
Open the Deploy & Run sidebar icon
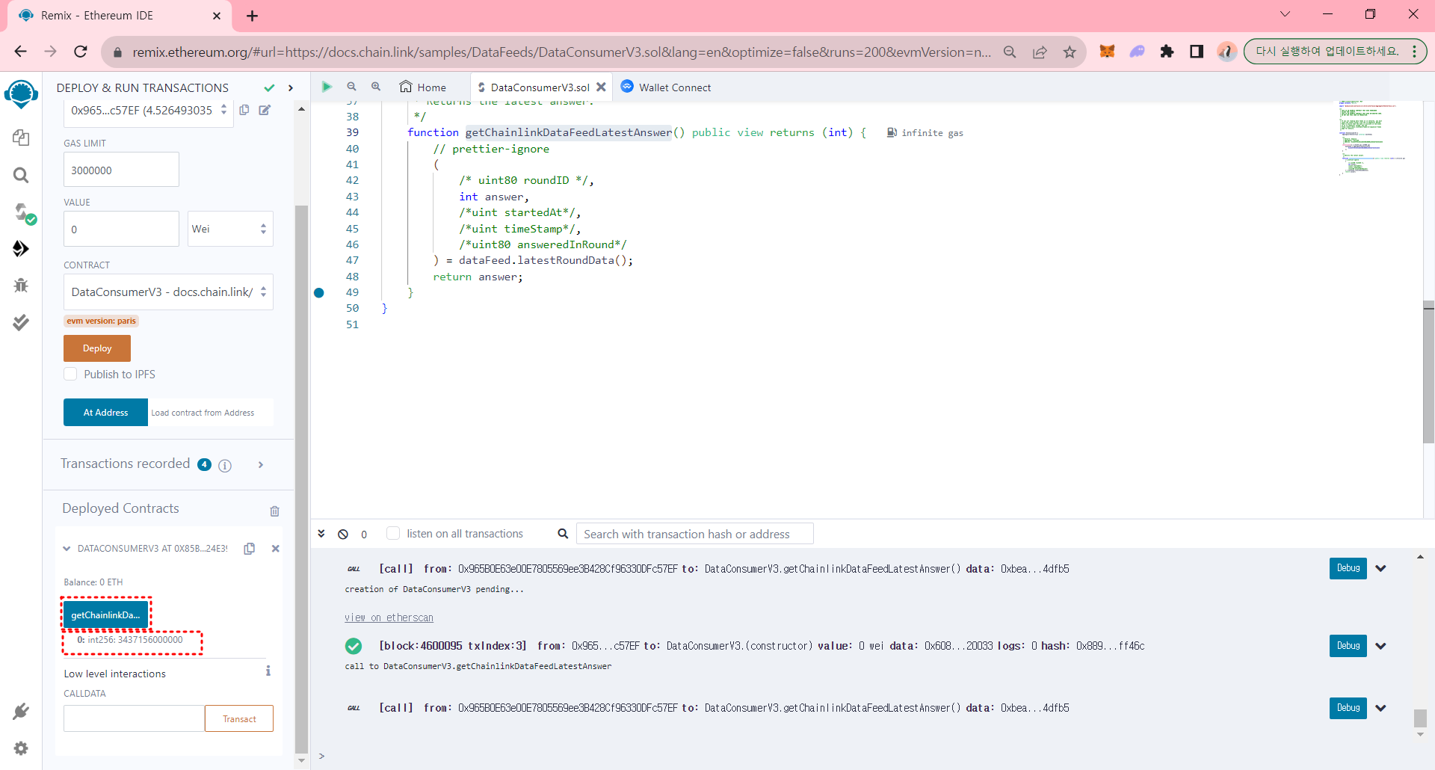click(21, 248)
